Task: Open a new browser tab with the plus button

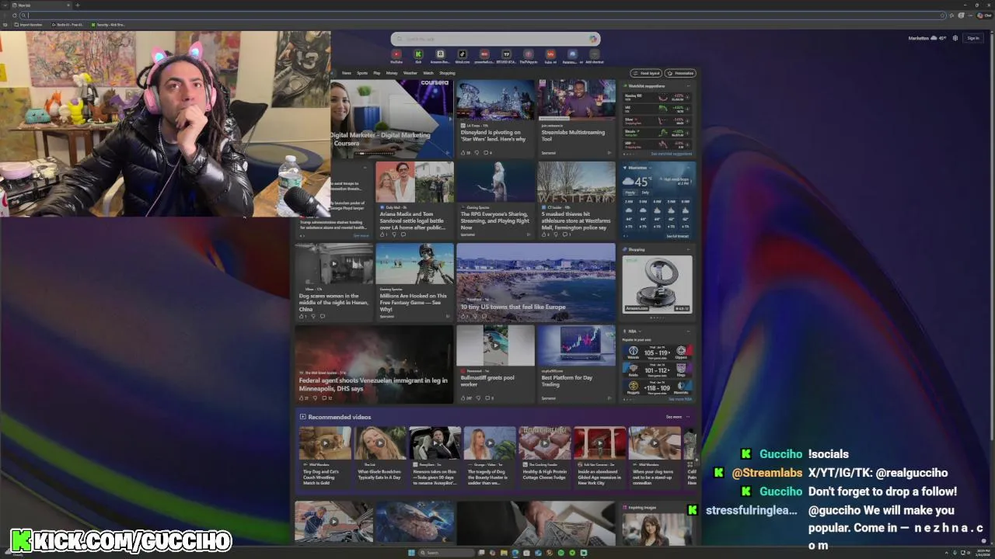Action: 77,5
